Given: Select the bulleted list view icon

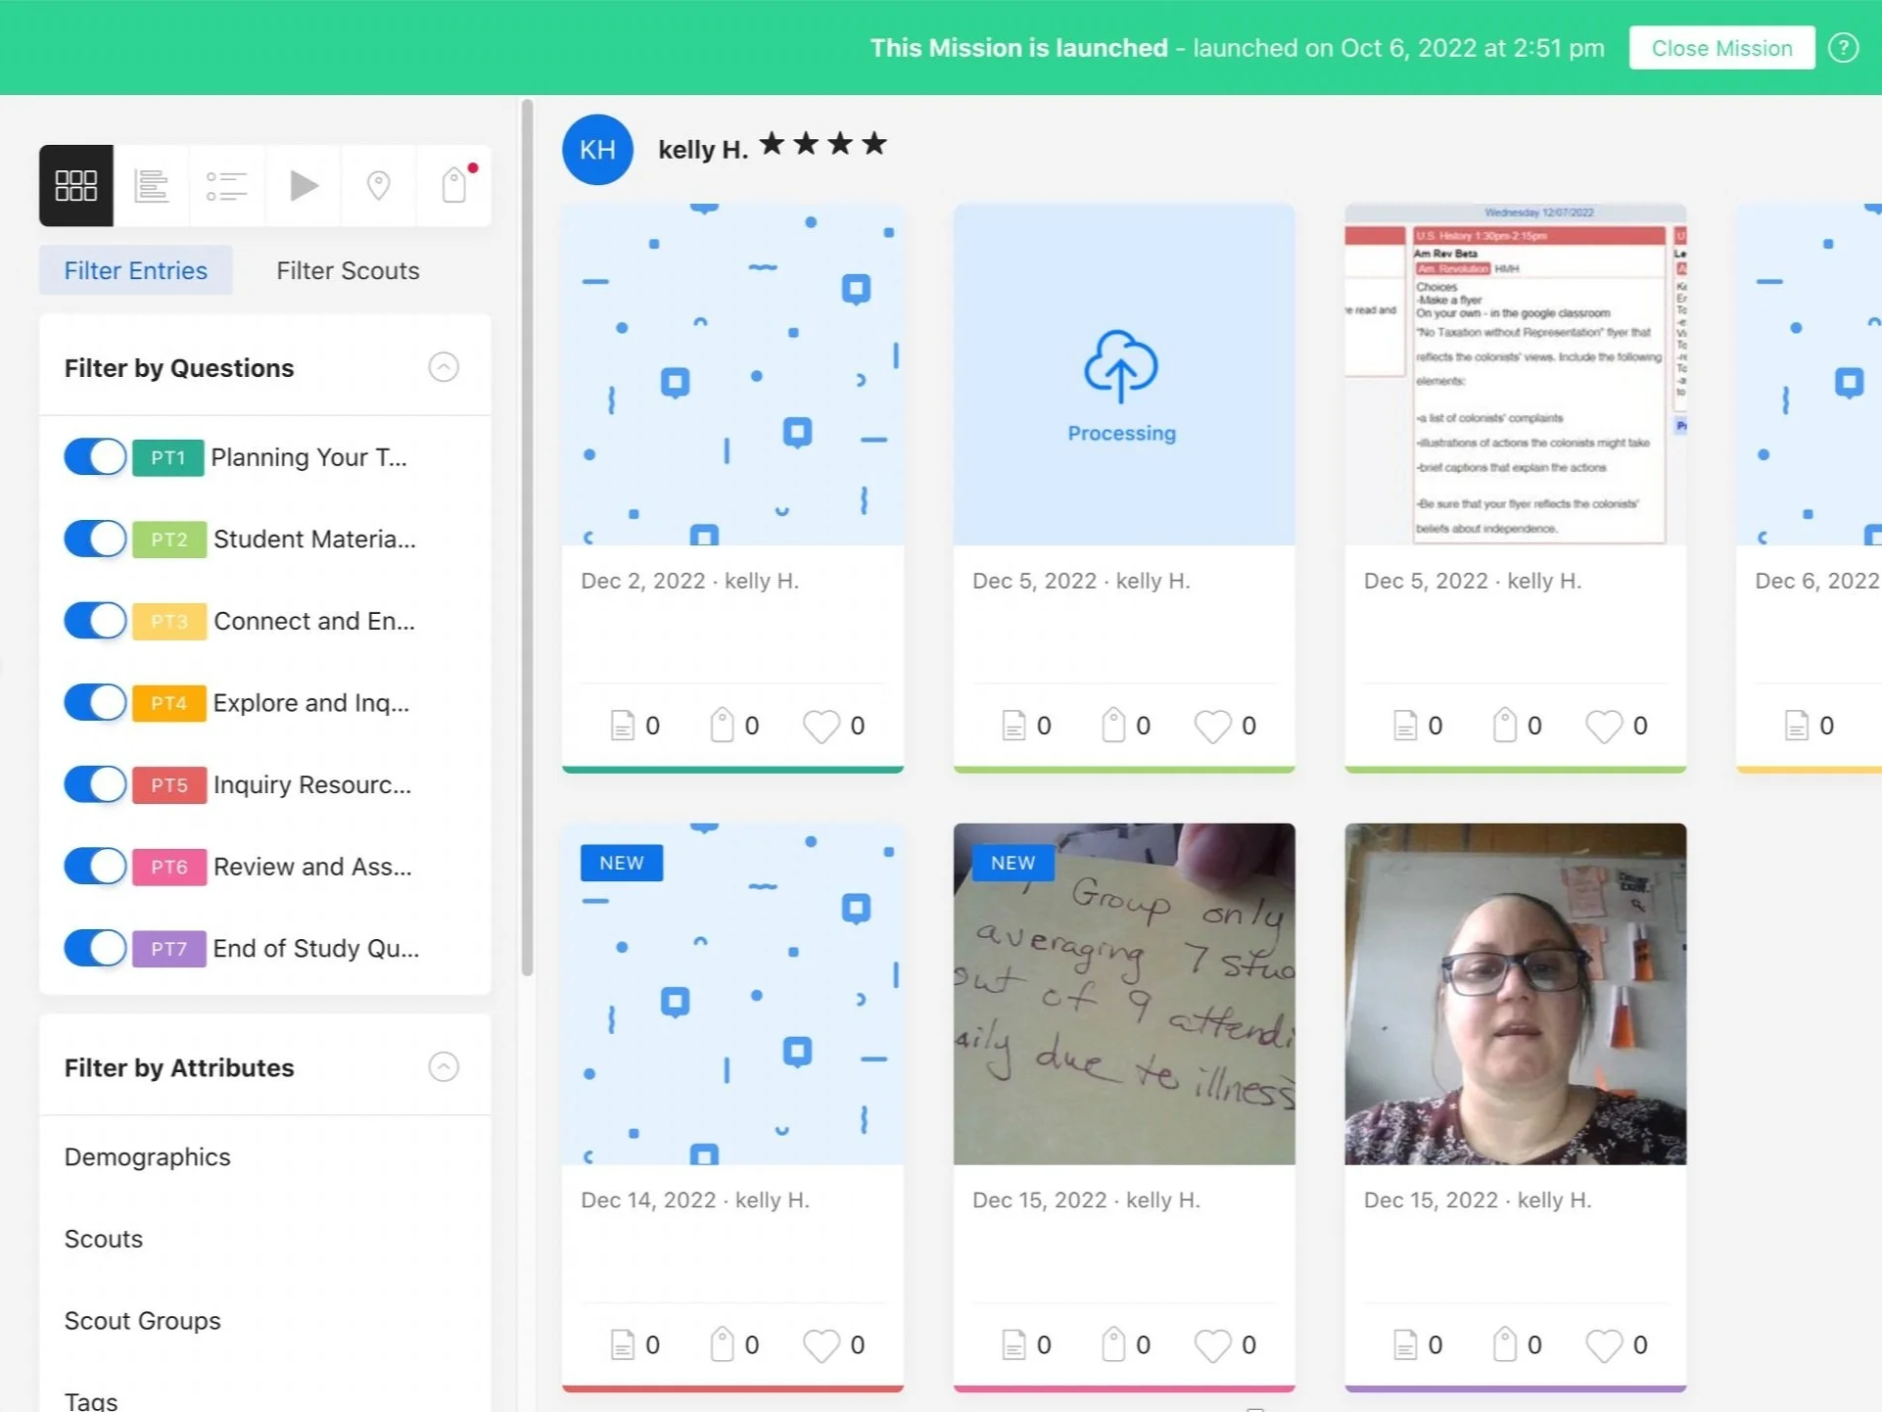Looking at the screenshot, I should coord(226,185).
